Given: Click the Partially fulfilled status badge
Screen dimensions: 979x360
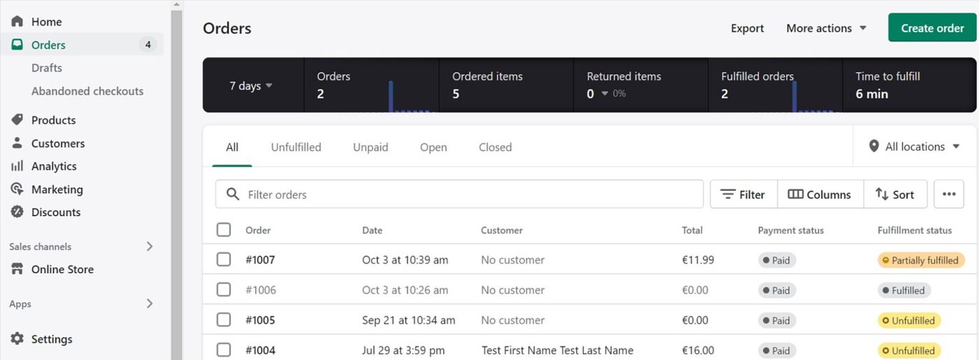Looking at the screenshot, I should tap(921, 260).
